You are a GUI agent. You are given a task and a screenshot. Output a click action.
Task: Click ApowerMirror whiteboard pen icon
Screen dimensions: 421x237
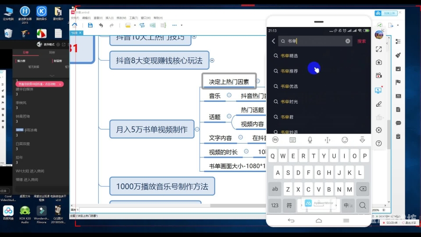pyautogui.click(x=379, y=104)
